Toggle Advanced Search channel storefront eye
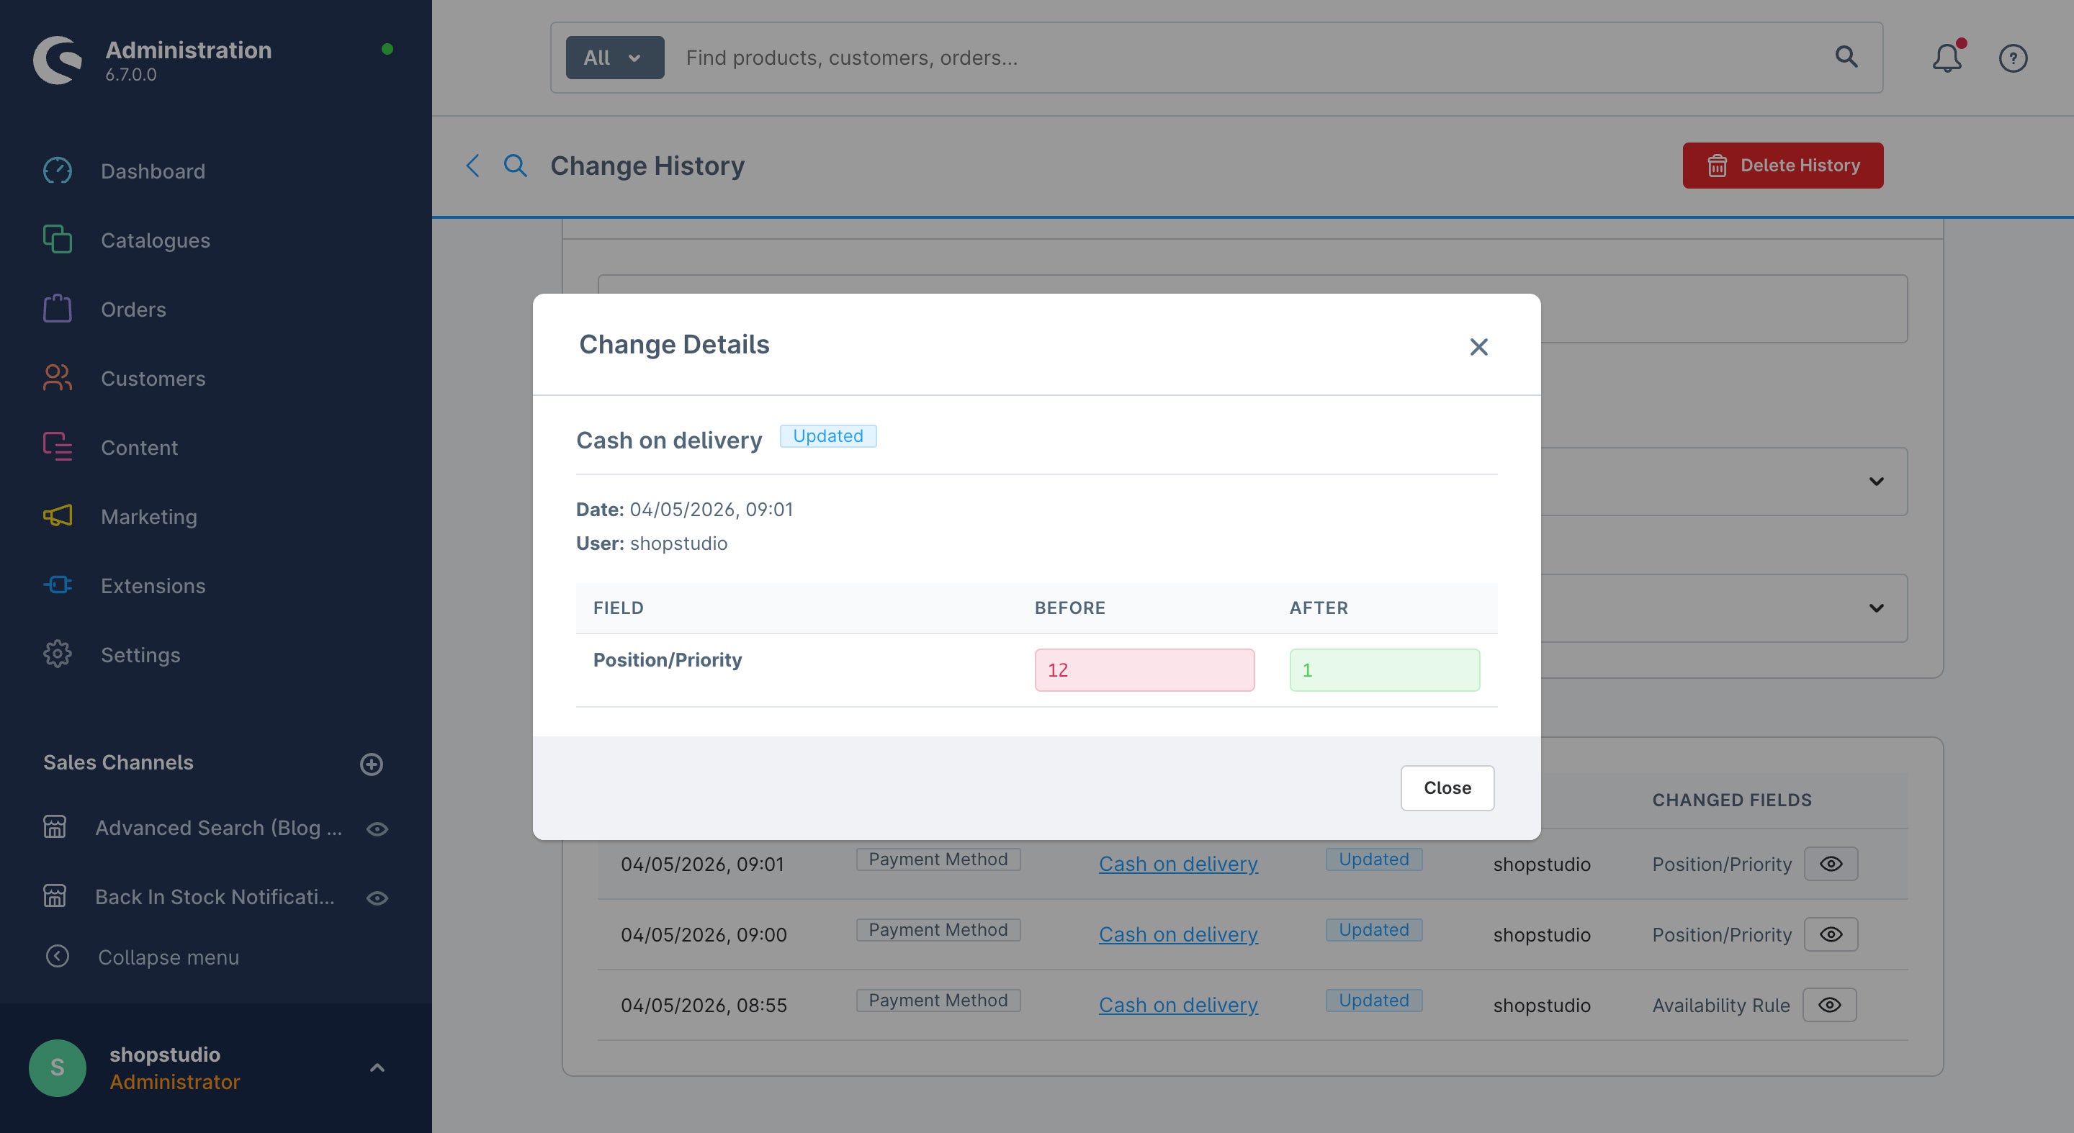 [377, 829]
